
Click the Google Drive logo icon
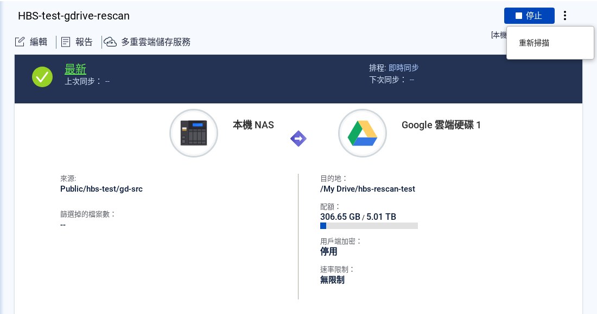(363, 133)
